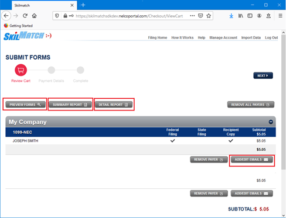Open the browser home page icon
Screen dimensions: 286x218
coord(35,16)
